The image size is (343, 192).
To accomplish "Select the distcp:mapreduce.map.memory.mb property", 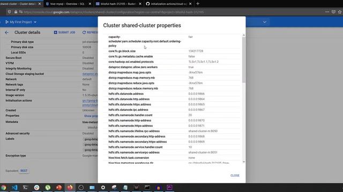I will click(131, 78).
